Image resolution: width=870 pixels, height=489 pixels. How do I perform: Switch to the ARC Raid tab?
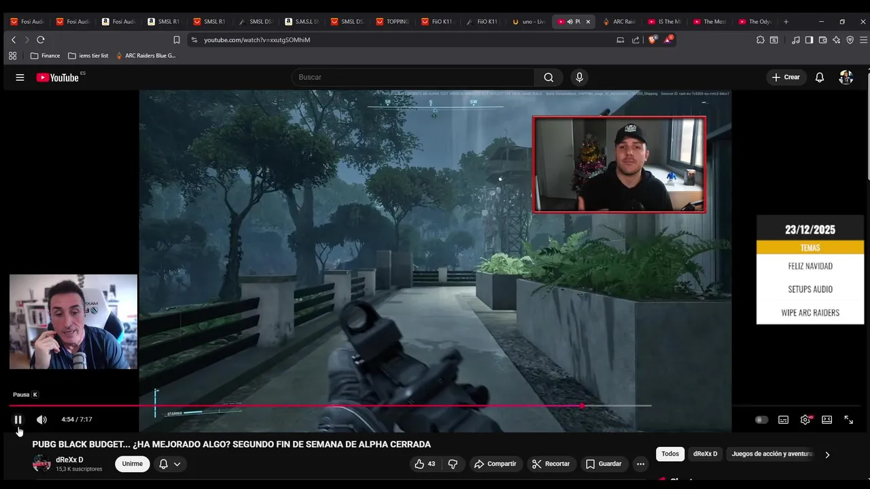pos(619,22)
